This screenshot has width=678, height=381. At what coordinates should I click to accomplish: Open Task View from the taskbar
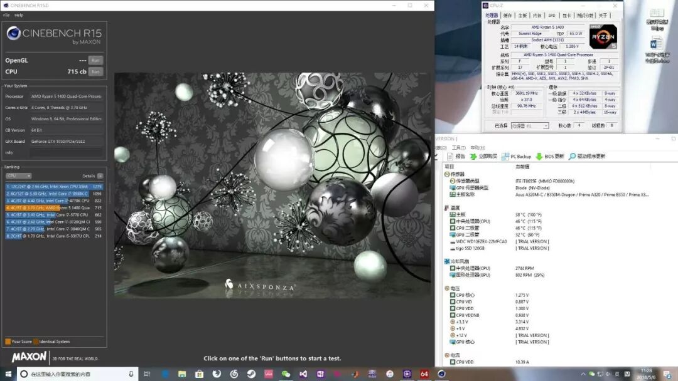(146, 374)
